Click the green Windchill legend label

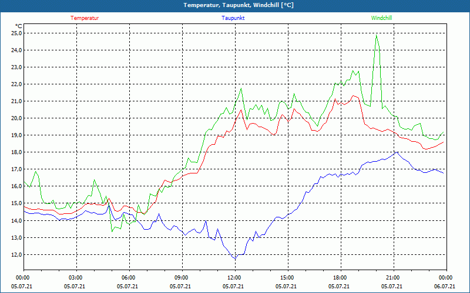381,18
